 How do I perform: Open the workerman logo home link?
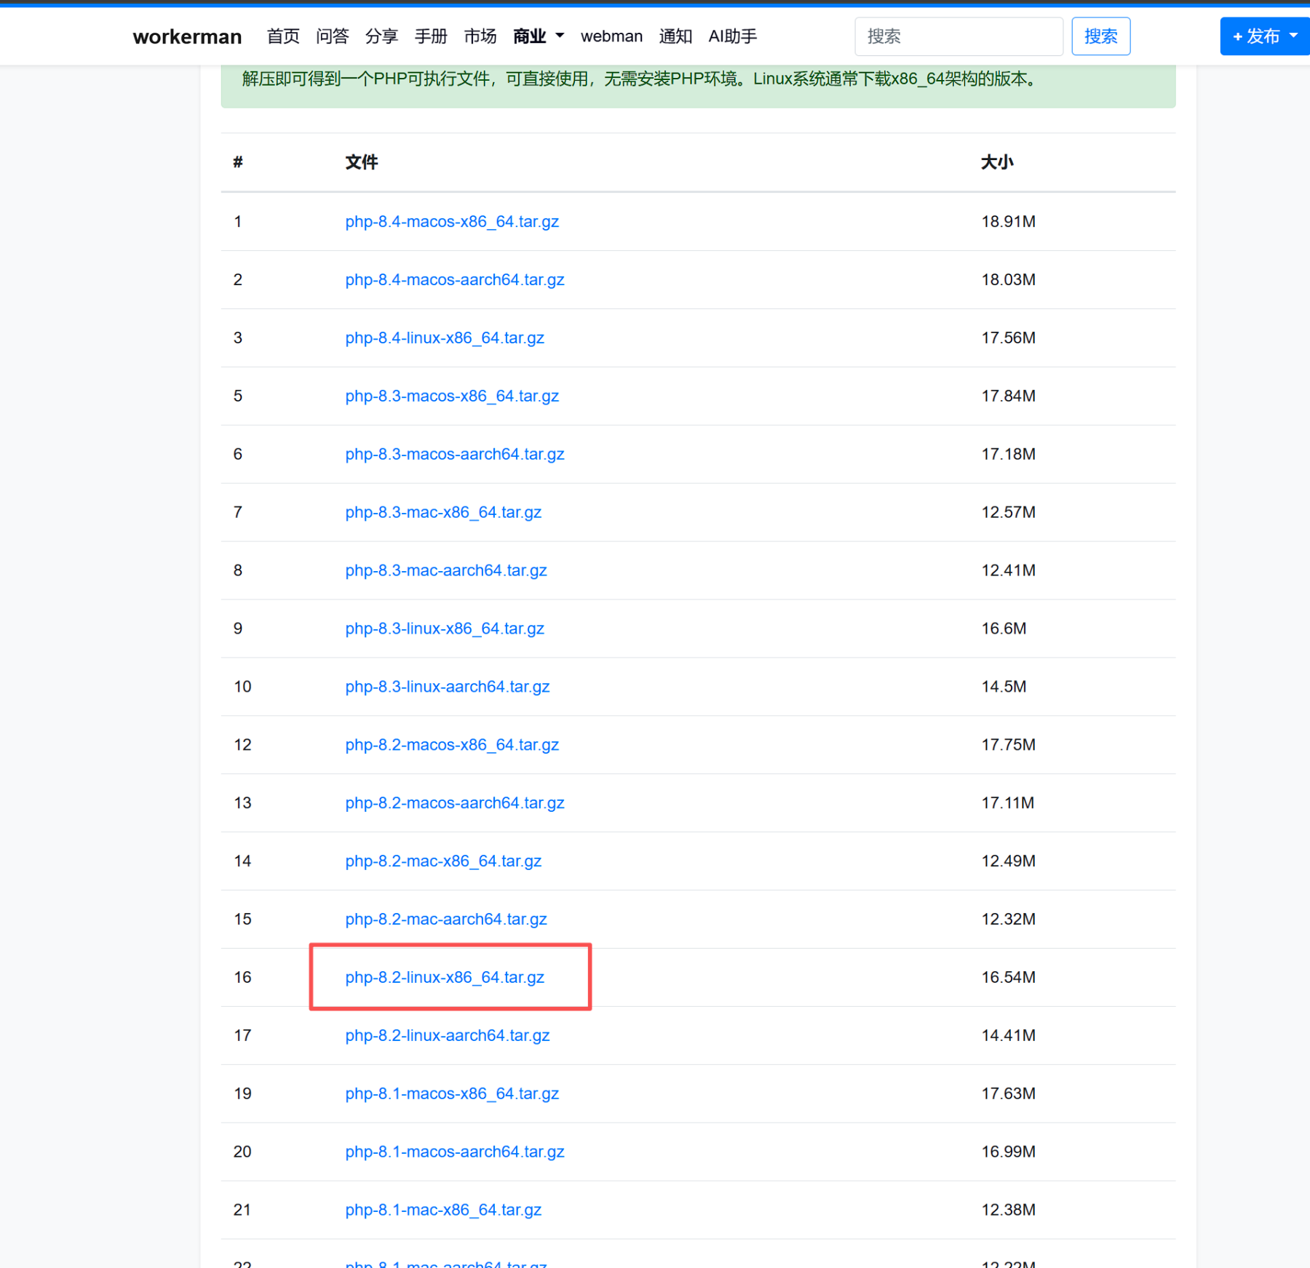pyautogui.click(x=187, y=36)
